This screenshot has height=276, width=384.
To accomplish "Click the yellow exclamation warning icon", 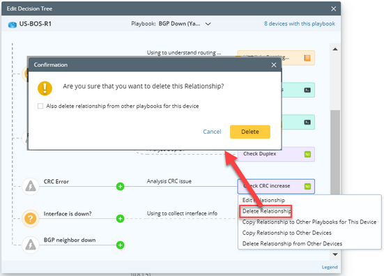I will [45, 88].
